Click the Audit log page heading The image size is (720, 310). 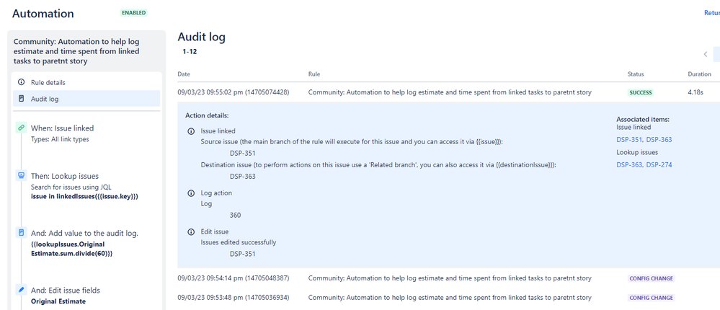pos(202,37)
